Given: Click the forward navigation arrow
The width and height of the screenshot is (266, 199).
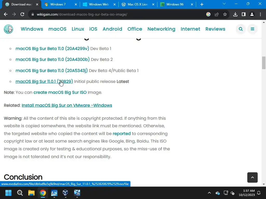Looking at the screenshot, I should click(14, 15).
